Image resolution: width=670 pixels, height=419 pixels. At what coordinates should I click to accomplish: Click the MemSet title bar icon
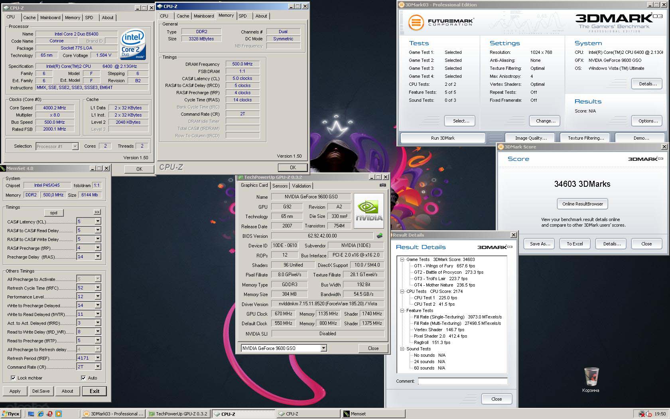(x=3, y=168)
